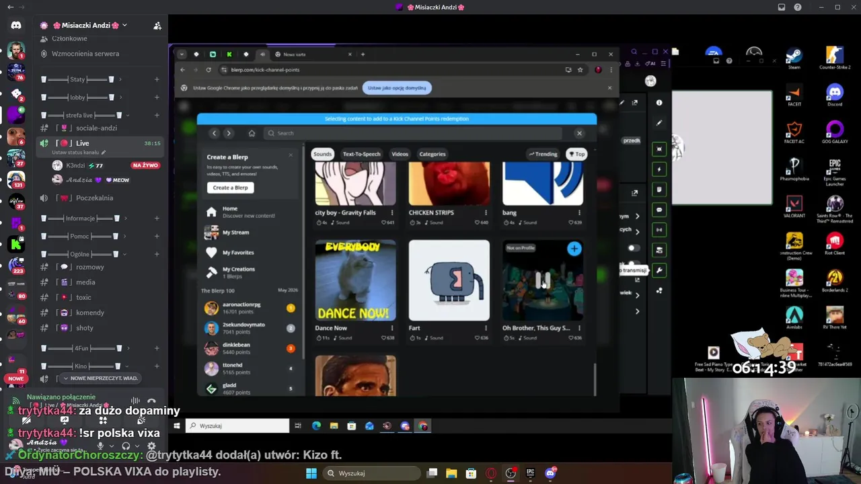Collapse the strefa live category
The image size is (861, 484).
tap(84, 115)
